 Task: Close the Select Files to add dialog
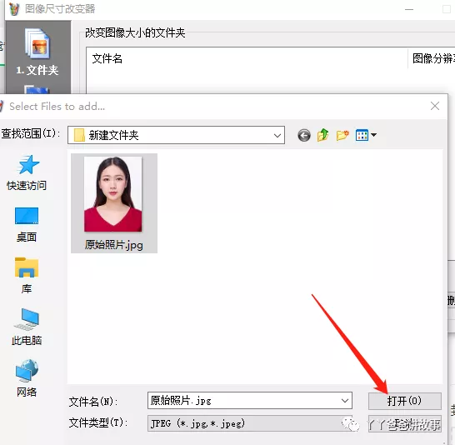[435, 106]
